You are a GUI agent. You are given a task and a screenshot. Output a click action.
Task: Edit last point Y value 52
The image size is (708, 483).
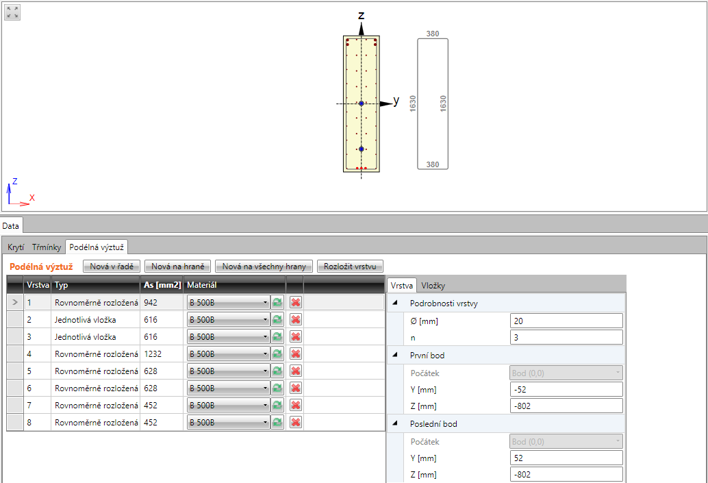[566, 458]
